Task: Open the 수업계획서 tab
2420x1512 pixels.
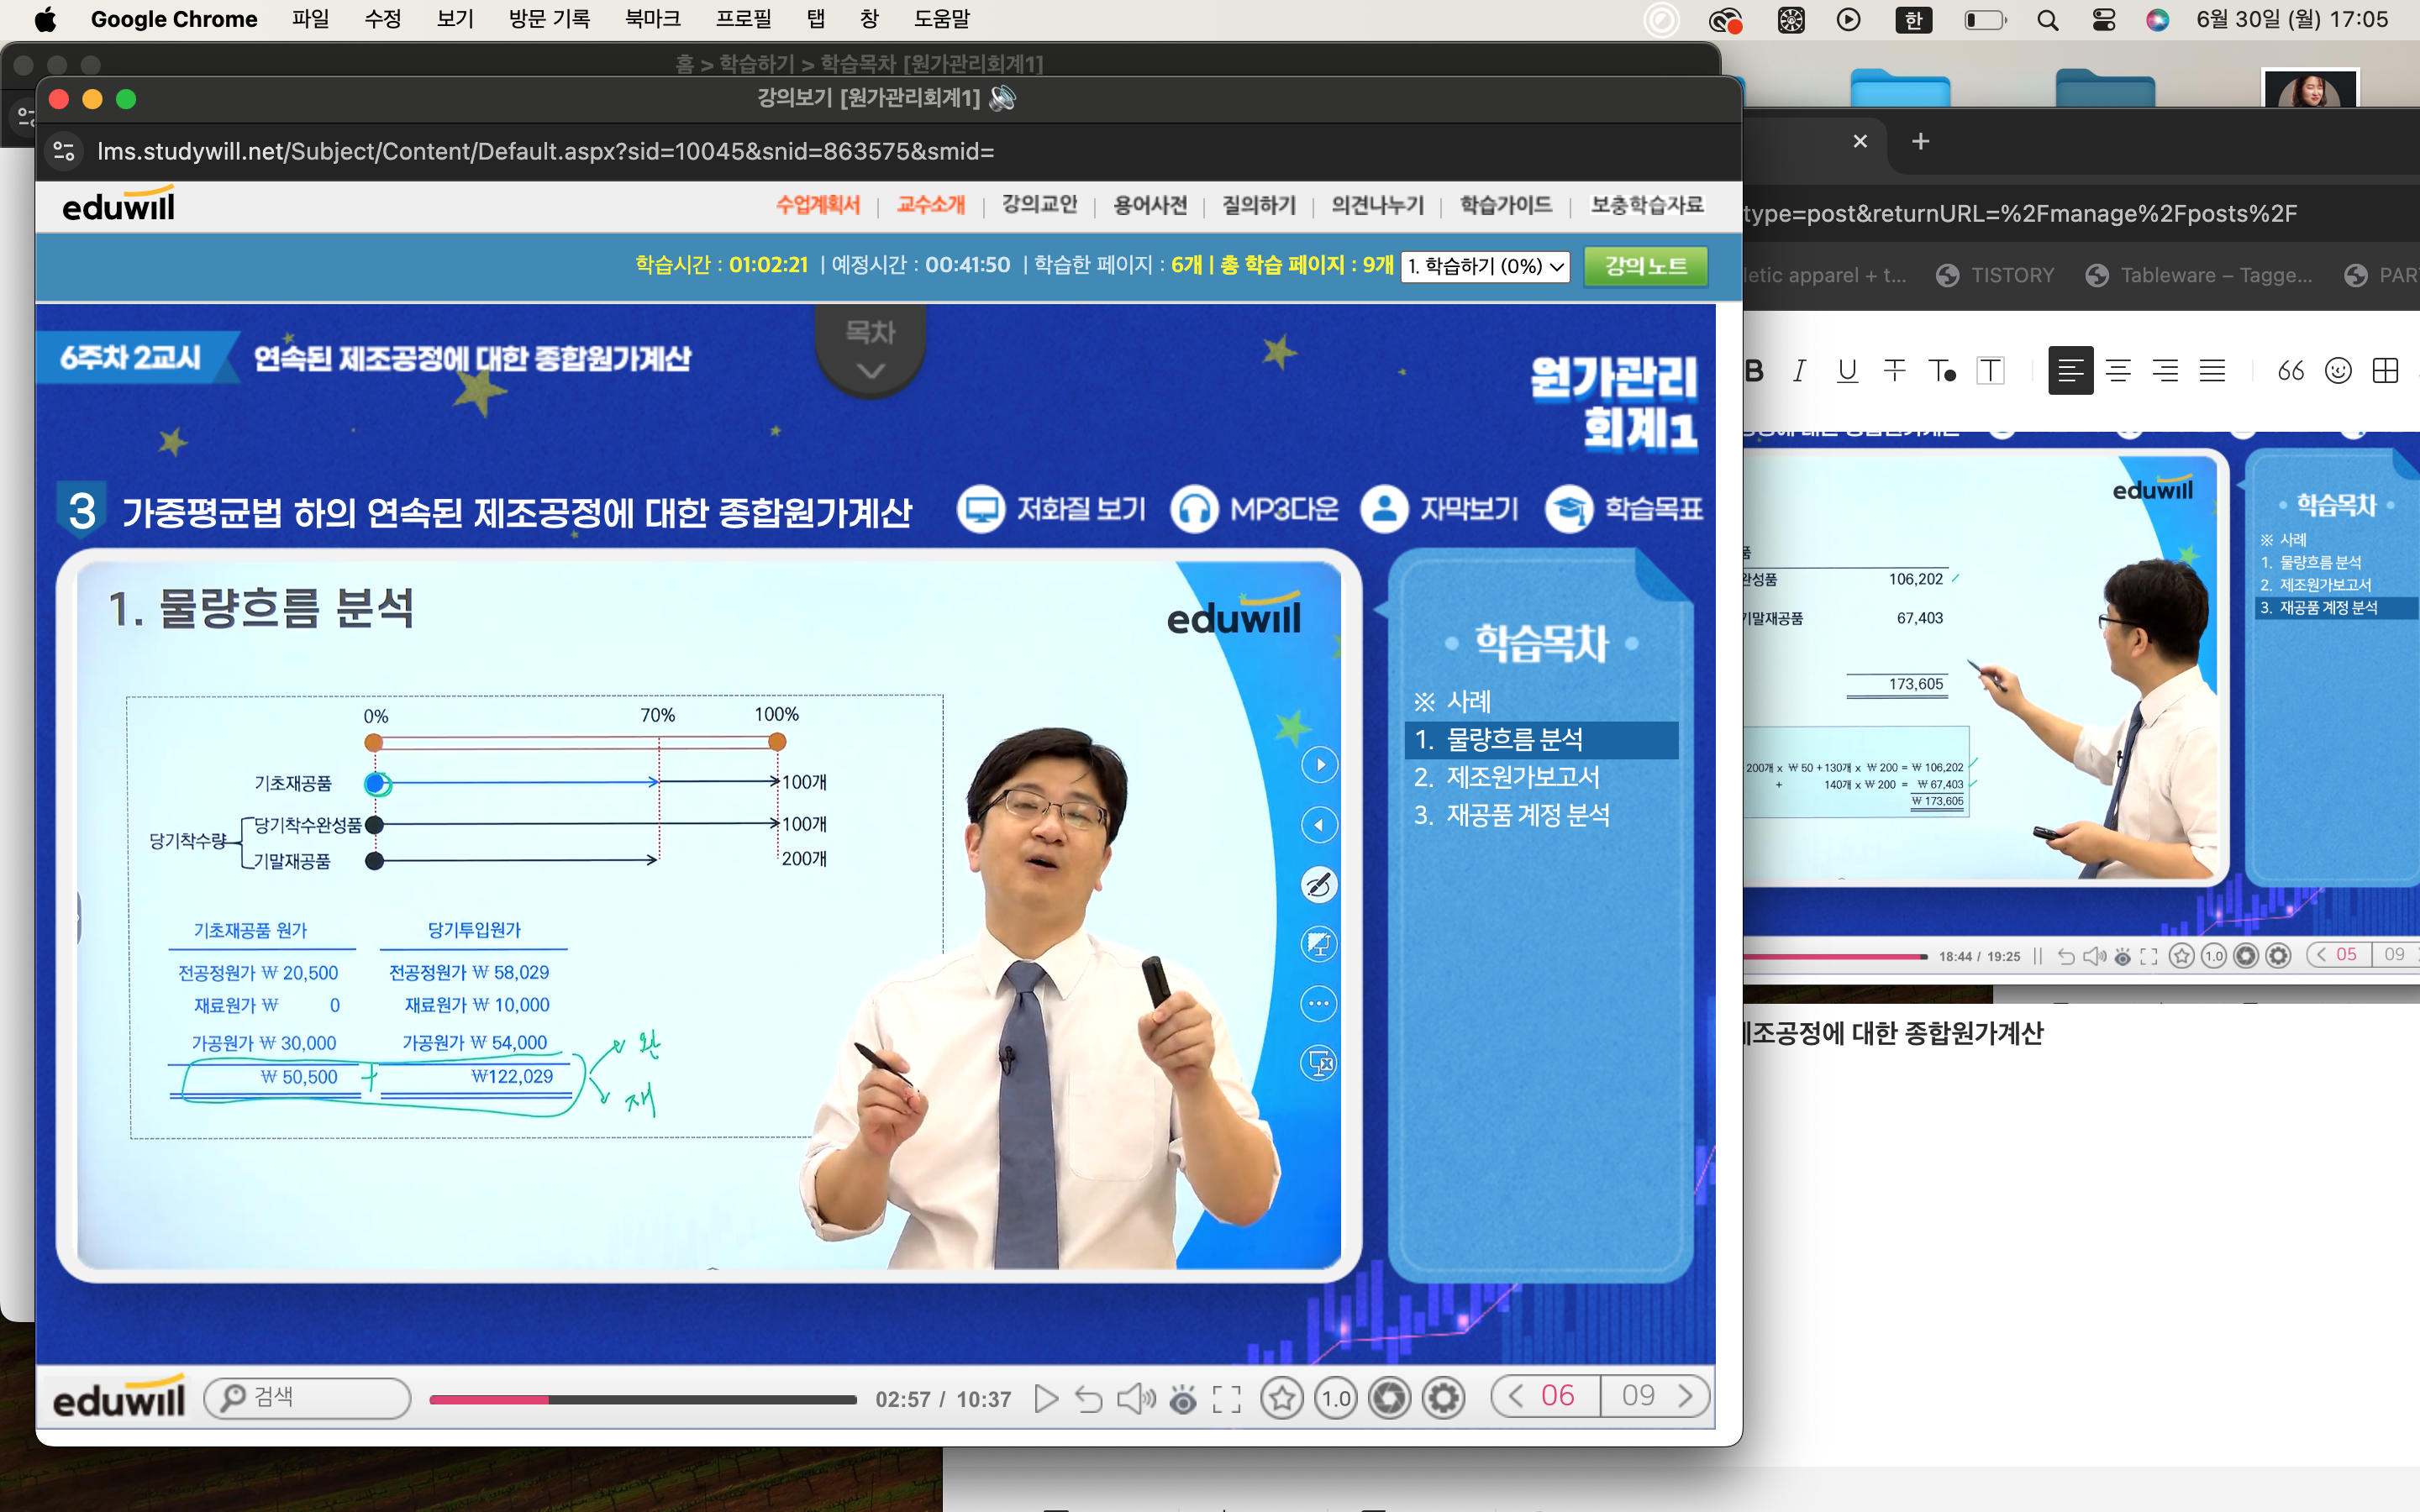Action: pos(817,205)
